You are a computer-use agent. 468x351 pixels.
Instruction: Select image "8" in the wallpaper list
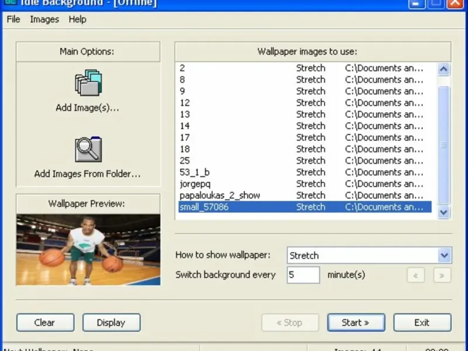305,80
